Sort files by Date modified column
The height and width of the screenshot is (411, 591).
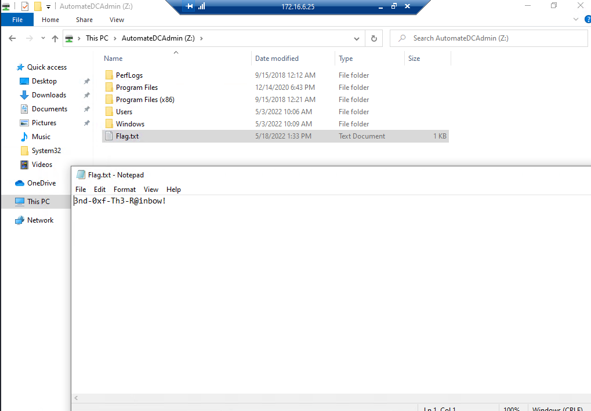click(x=277, y=59)
